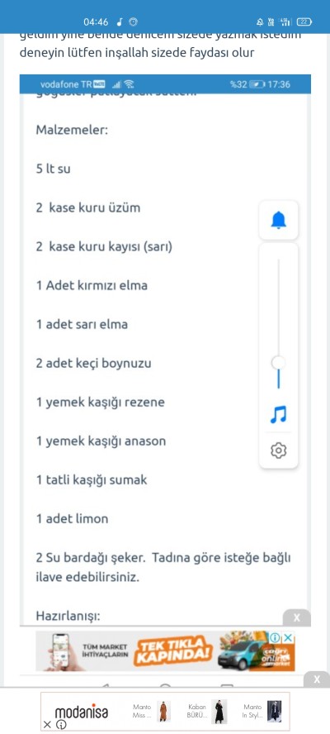Click the gray X tab above the banner ad

pyautogui.click(x=297, y=617)
